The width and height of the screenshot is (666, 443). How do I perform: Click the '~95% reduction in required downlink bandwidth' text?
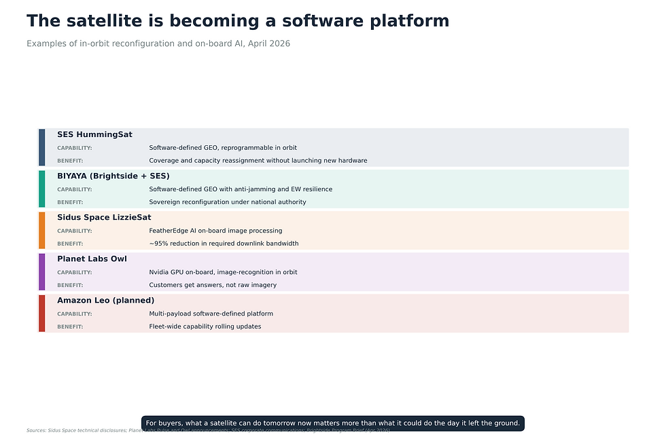point(224,244)
